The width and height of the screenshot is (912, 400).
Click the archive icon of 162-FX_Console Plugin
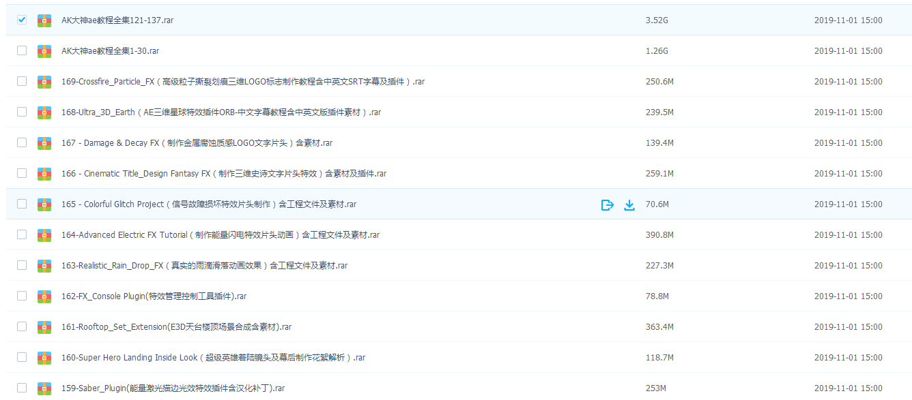click(x=44, y=296)
